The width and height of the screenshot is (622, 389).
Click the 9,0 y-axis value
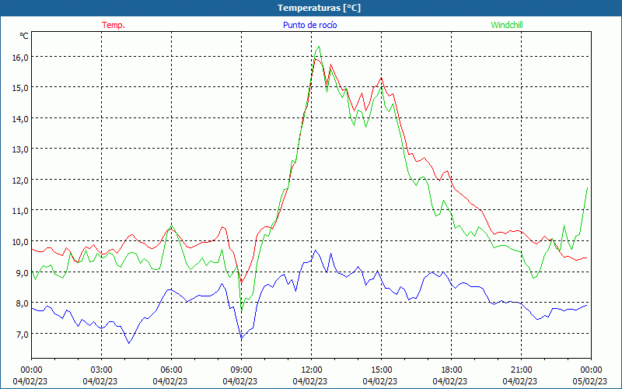[23, 273]
